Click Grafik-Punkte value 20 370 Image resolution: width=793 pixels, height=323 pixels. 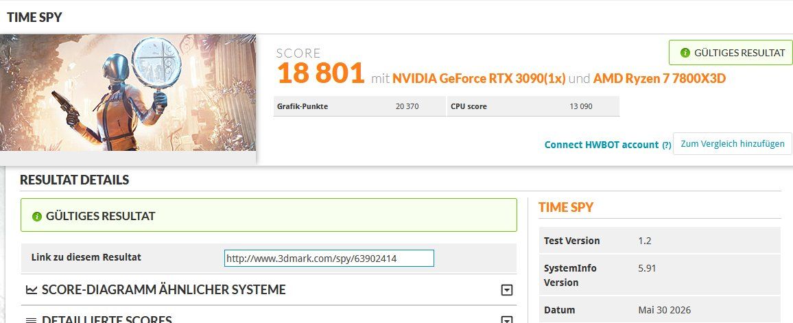(407, 106)
